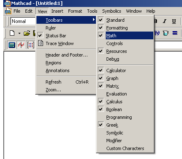The height and width of the screenshot is (159, 182).
Task: Open the Help menu
Action: coord(151,11)
